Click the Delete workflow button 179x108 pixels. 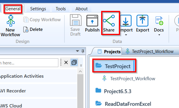pyautogui.click(x=33, y=29)
